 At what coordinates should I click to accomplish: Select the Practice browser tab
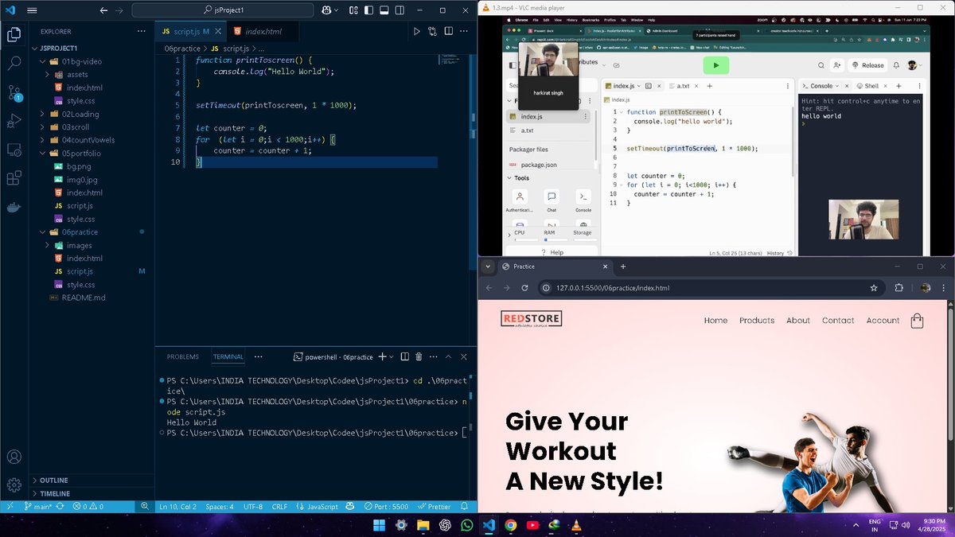(x=554, y=267)
